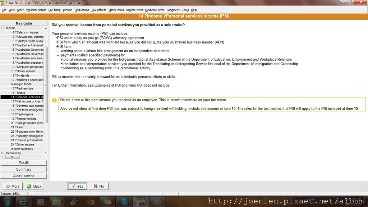Open the Other items menu

(x=116, y=10)
